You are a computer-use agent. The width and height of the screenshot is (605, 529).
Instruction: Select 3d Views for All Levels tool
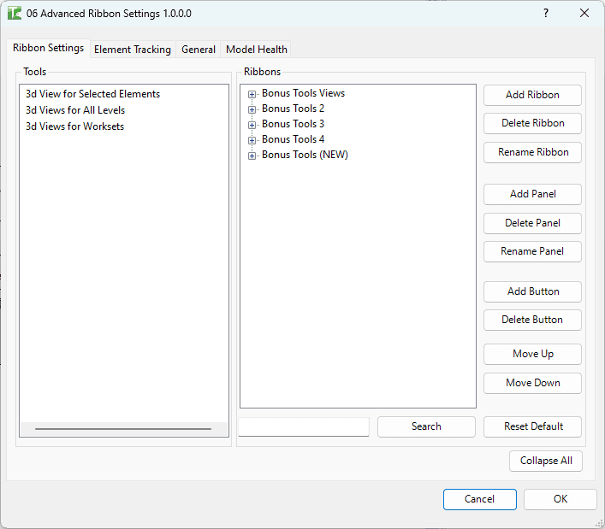(x=75, y=110)
